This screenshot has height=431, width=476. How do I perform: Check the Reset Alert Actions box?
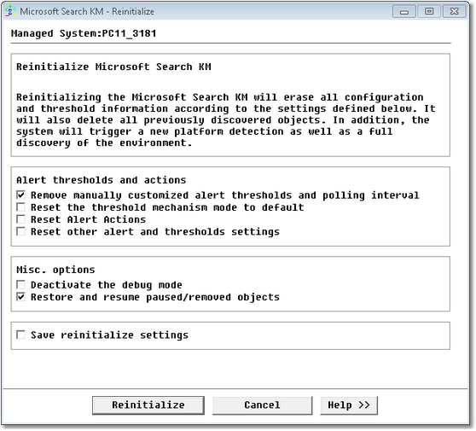[21, 219]
